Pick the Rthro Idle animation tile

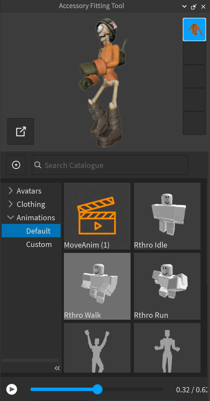pos(167,216)
